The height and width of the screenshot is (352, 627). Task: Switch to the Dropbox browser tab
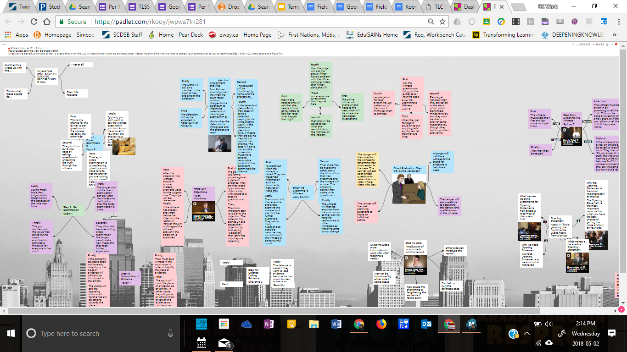coord(228,7)
